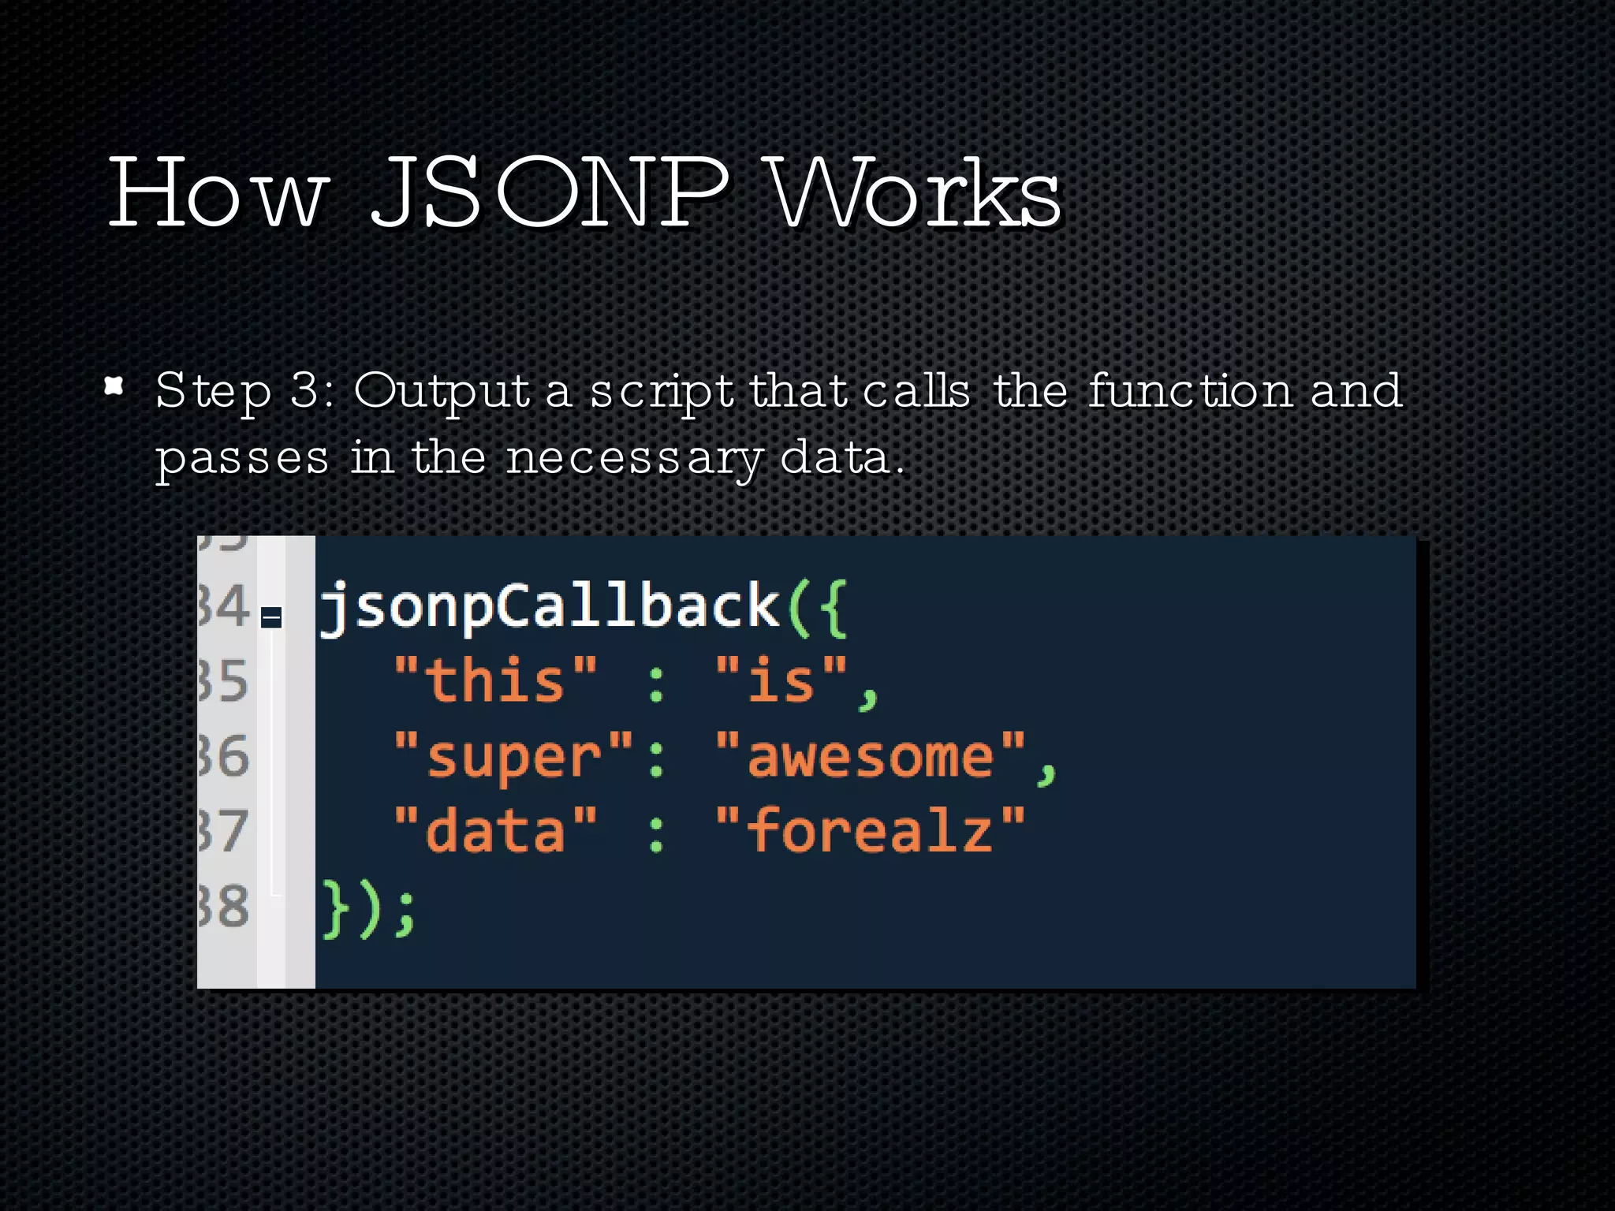Viewport: 1615px width, 1211px height.
Task: Click line number 35 in the gutter
Action: coord(223,681)
